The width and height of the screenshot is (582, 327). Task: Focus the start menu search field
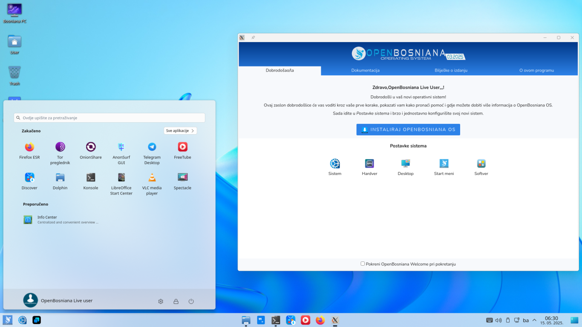(x=109, y=118)
